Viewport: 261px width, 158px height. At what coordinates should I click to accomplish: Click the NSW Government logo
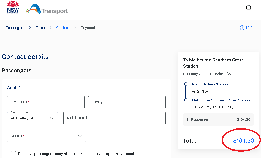click(x=13, y=7)
